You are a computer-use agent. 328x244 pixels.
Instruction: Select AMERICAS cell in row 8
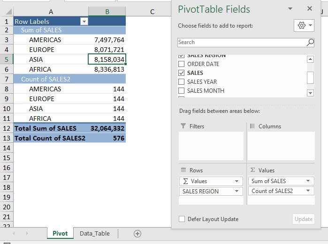point(51,89)
